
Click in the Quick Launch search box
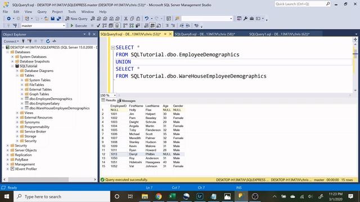tap(300, 4)
